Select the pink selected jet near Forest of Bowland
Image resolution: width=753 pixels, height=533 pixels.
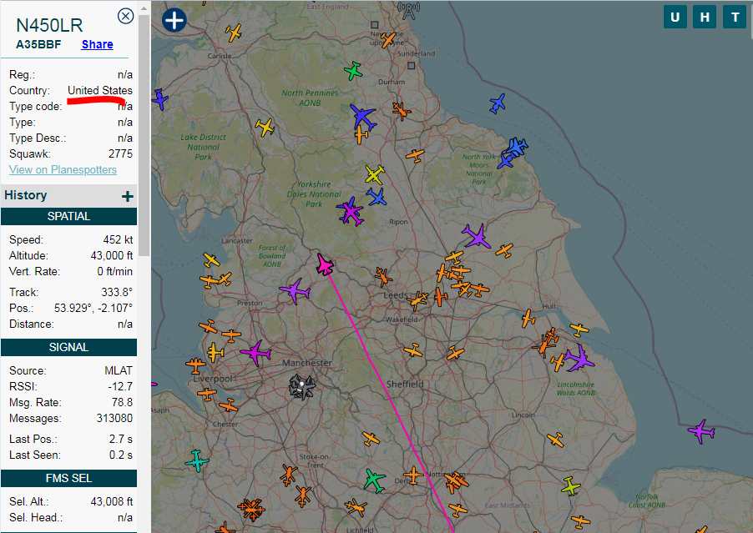tap(325, 264)
